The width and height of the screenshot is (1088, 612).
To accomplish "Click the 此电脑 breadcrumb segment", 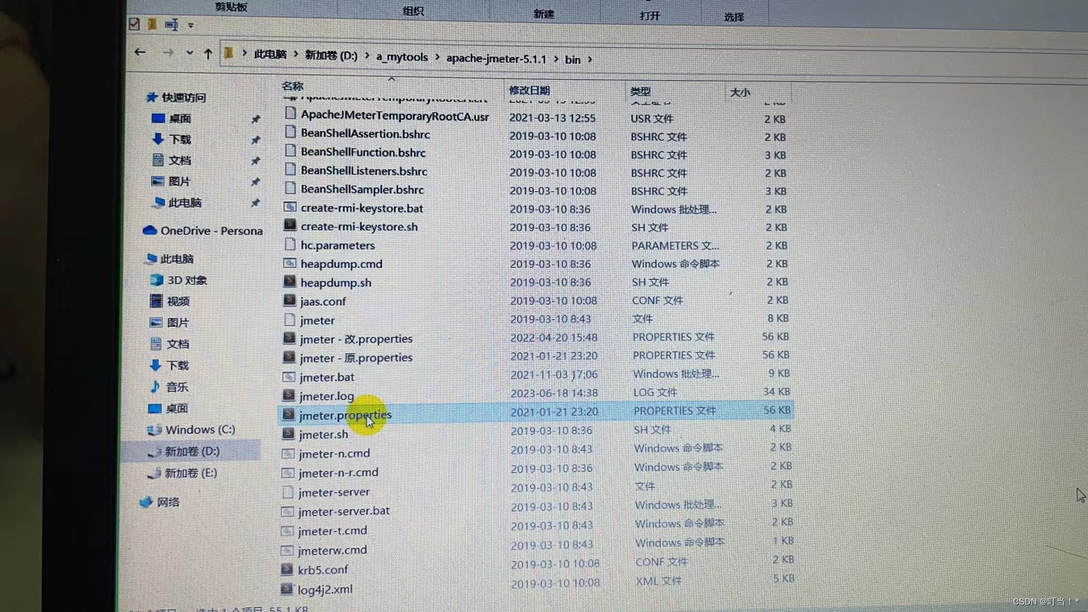I will point(270,54).
